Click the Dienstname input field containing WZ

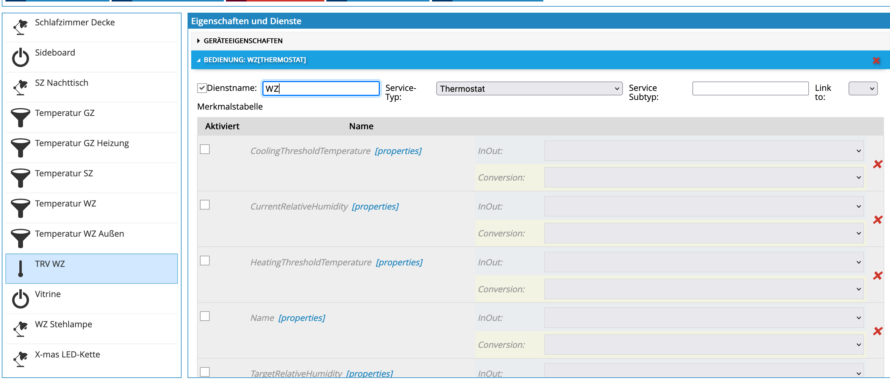pos(321,89)
